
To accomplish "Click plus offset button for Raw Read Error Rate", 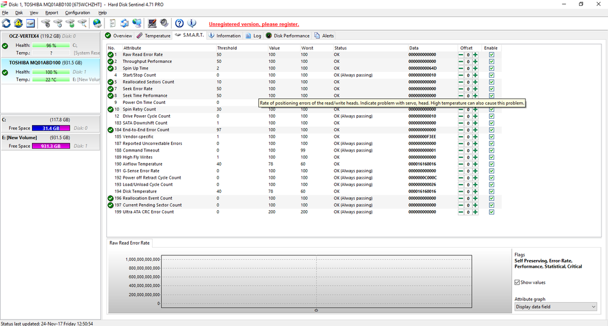I will [475, 55].
